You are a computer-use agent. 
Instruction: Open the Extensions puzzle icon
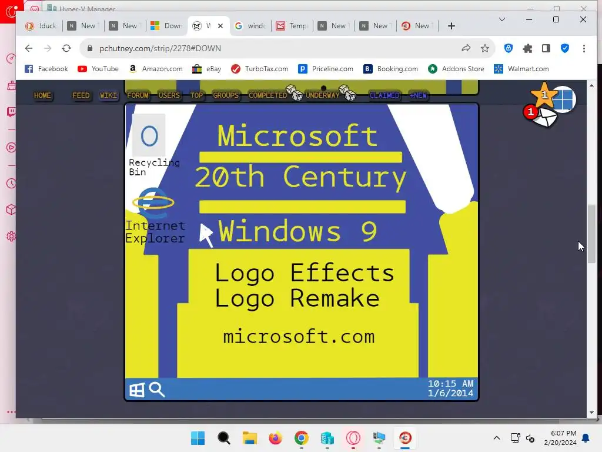coord(527,48)
